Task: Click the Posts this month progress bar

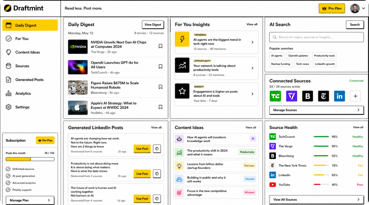Action: [x=30, y=159]
